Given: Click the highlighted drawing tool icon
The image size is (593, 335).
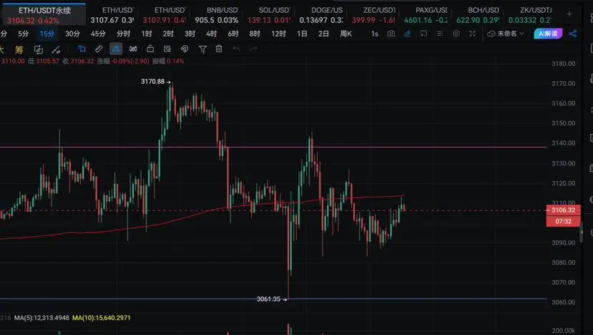Looking at the screenshot, I should coord(116,49).
